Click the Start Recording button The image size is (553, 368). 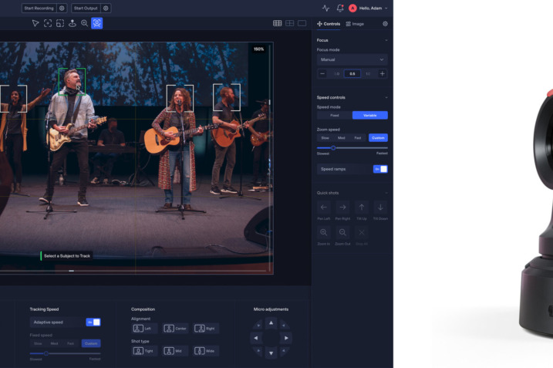pos(39,8)
